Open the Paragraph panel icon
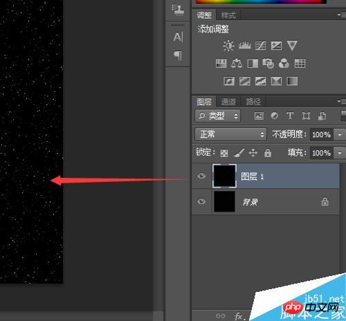This screenshot has width=346, height=321. 178,55
